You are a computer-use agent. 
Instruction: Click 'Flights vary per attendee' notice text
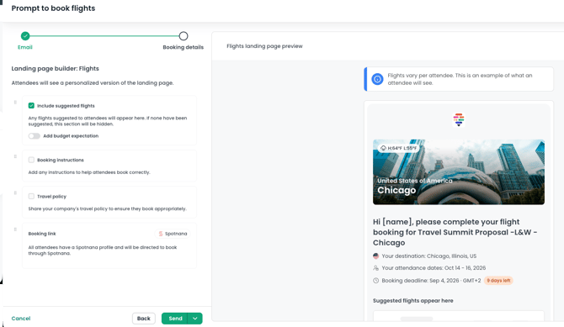point(460,79)
